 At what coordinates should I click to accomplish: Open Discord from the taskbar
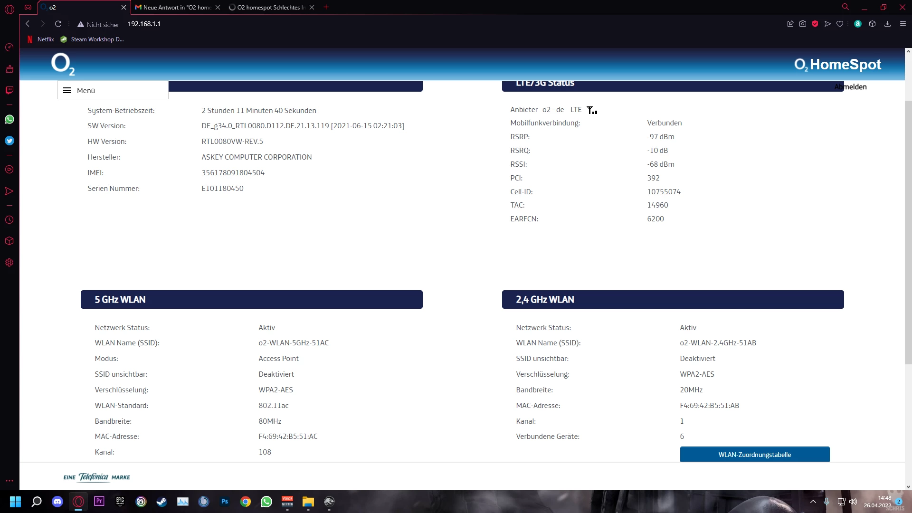(57, 502)
